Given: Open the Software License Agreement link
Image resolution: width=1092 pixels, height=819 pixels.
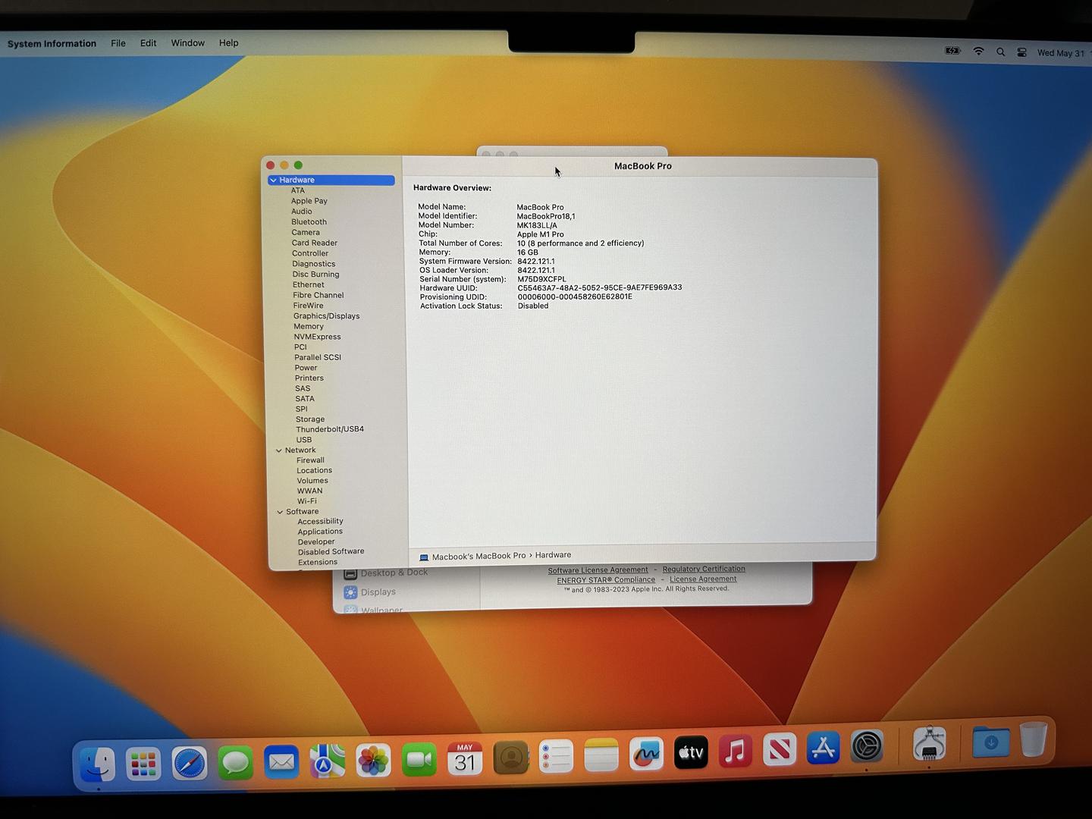Looking at the screenshot, I should (x=598, y=570).
